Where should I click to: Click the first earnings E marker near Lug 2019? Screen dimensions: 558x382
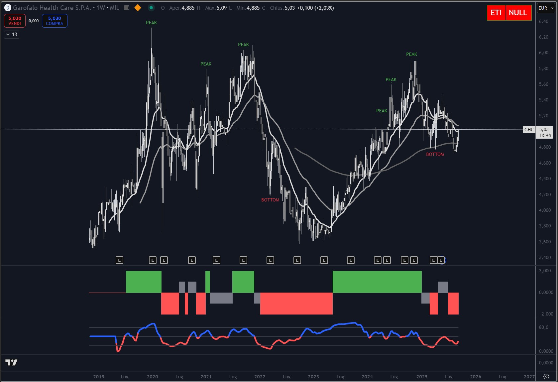(x=119, y=260)
